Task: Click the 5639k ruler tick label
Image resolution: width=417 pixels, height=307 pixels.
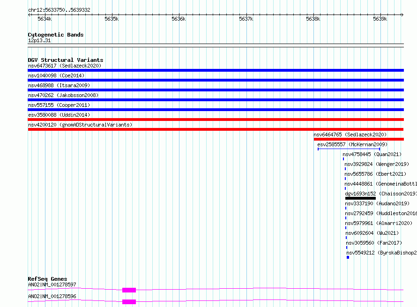Action: tap(380, 19)
